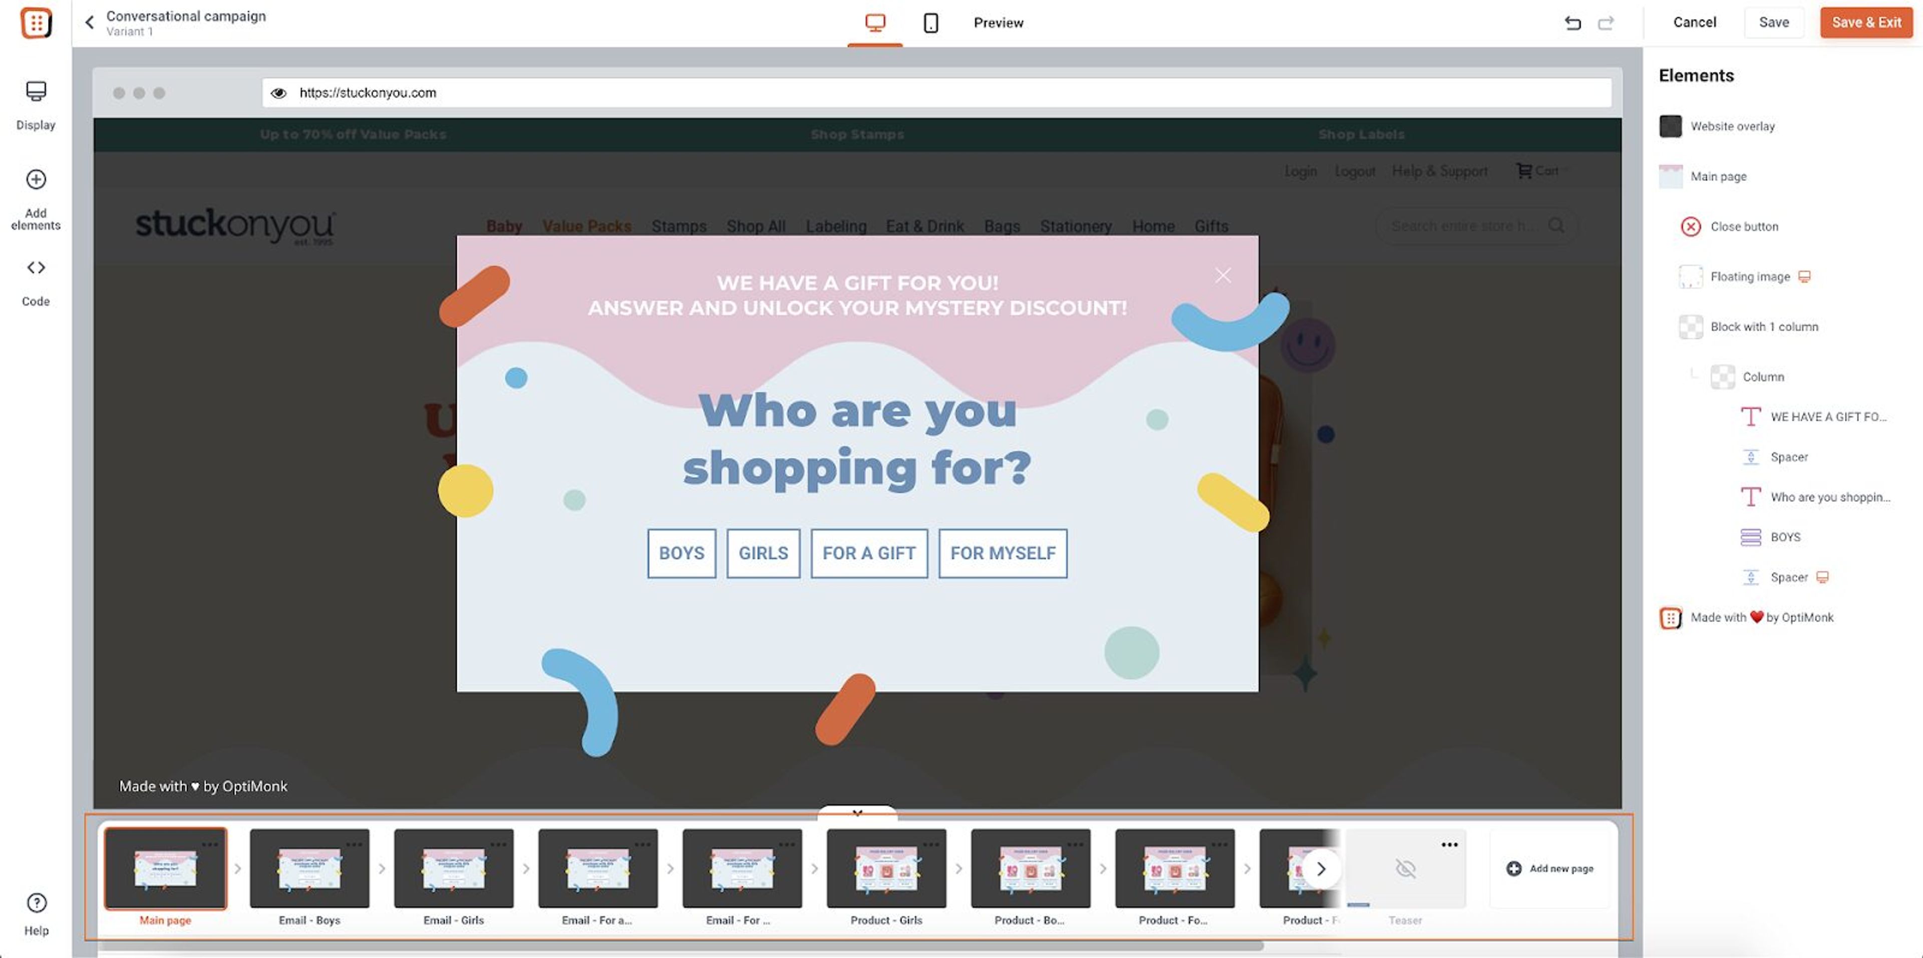Click the URL field stuckonyou.com
Image resolution: width=1923 pixels, height=958 pixels.
point(936,93)
